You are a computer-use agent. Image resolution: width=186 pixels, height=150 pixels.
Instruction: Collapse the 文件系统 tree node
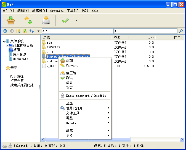[4, 41]
